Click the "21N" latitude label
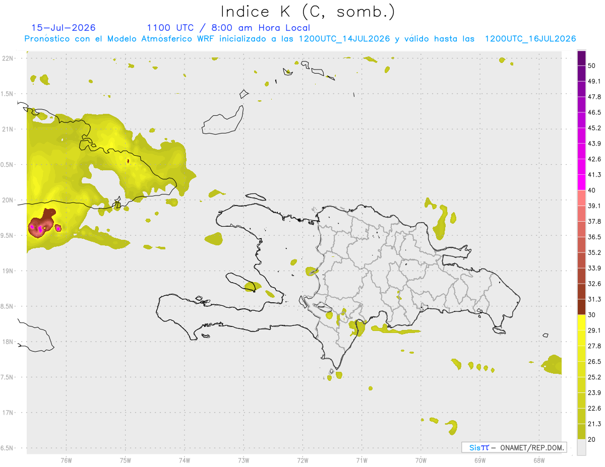Image resolution: width=605 pixels, height=467 pixels. [8, 129]
